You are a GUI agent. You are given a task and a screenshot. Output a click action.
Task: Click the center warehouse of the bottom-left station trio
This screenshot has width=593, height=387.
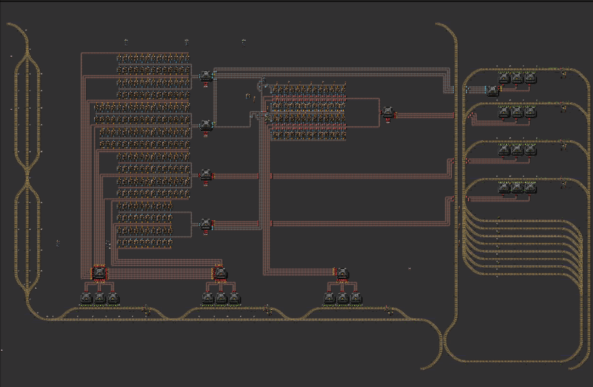(x=100, y=298)
